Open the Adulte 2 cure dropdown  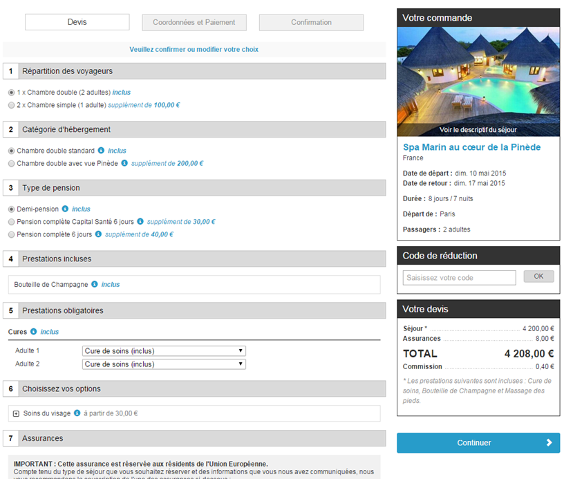pyautogui.click(x=164, y=364)
